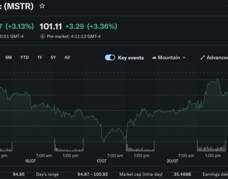This screenshot has height=179, width=228.
Task: Select the 6M time range
Action: click(8, 58)
